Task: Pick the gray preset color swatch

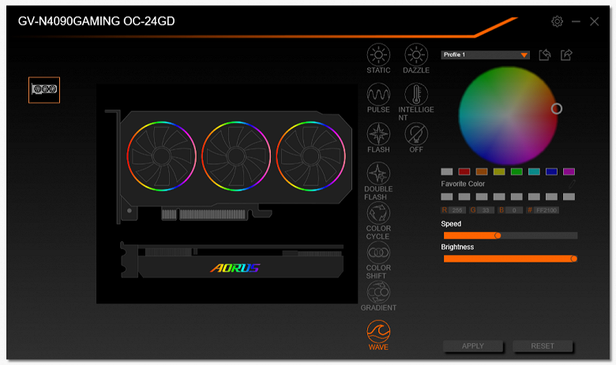Action: click(x=447, y=171)
